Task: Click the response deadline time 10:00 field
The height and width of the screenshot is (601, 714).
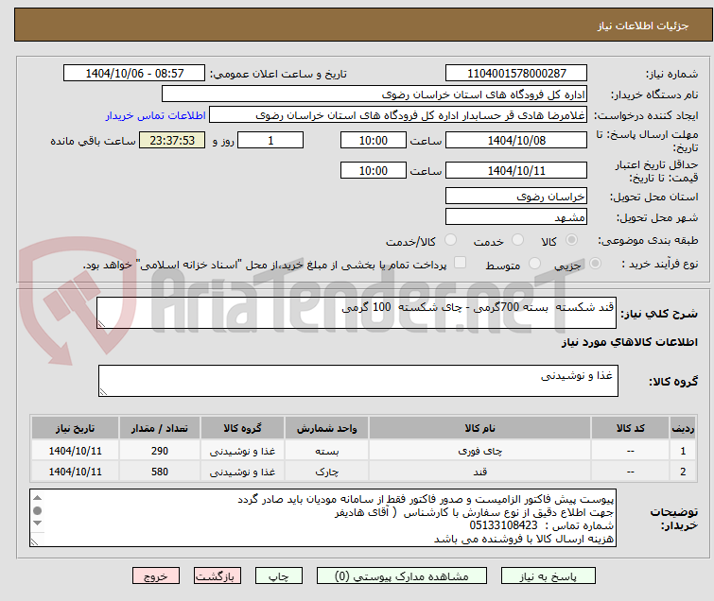Action: coord(373,140)
